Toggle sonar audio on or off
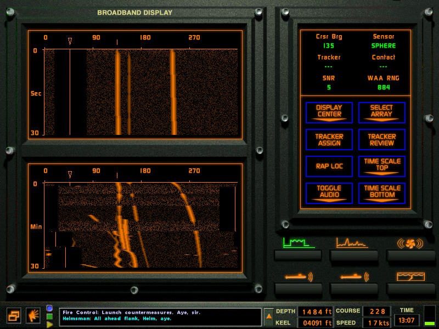The image size is (439, 329). [x=329, y=192]
